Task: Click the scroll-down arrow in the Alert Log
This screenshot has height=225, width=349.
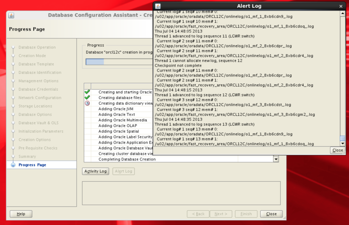Action: (343, 144)
